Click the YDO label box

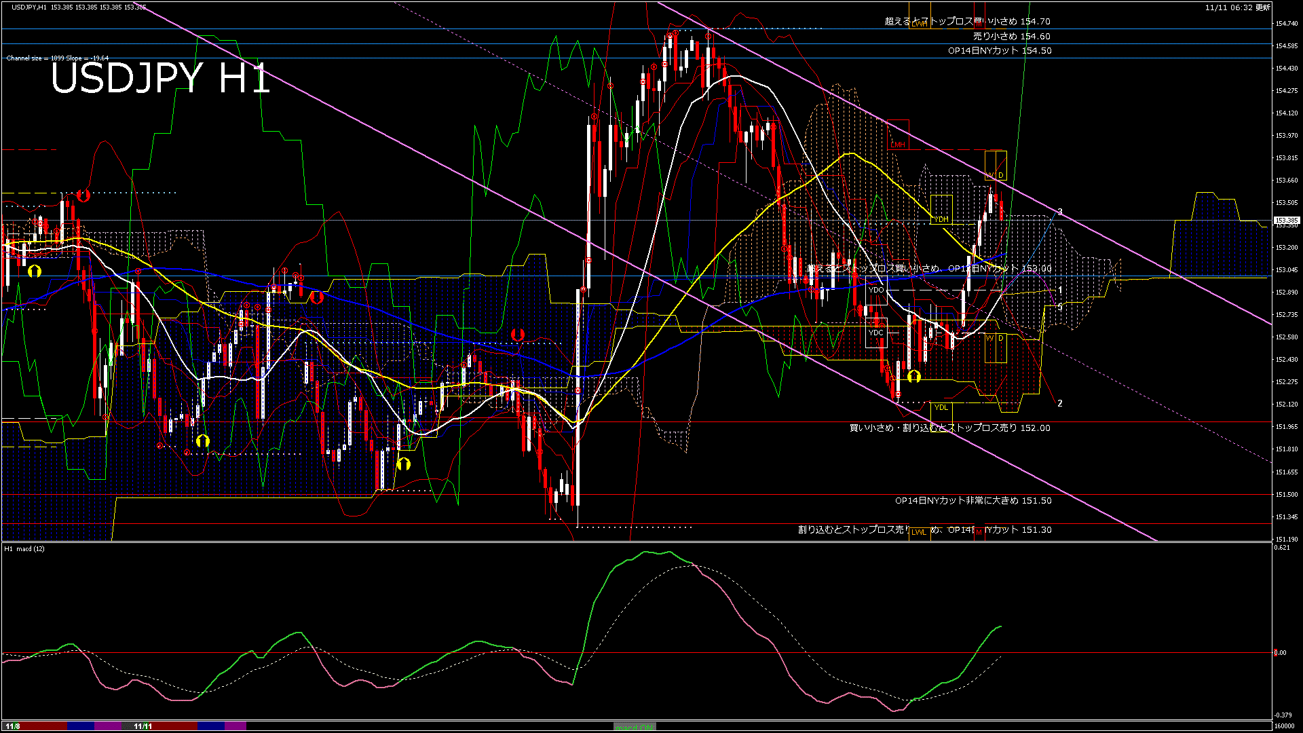[x=876, y=290]
